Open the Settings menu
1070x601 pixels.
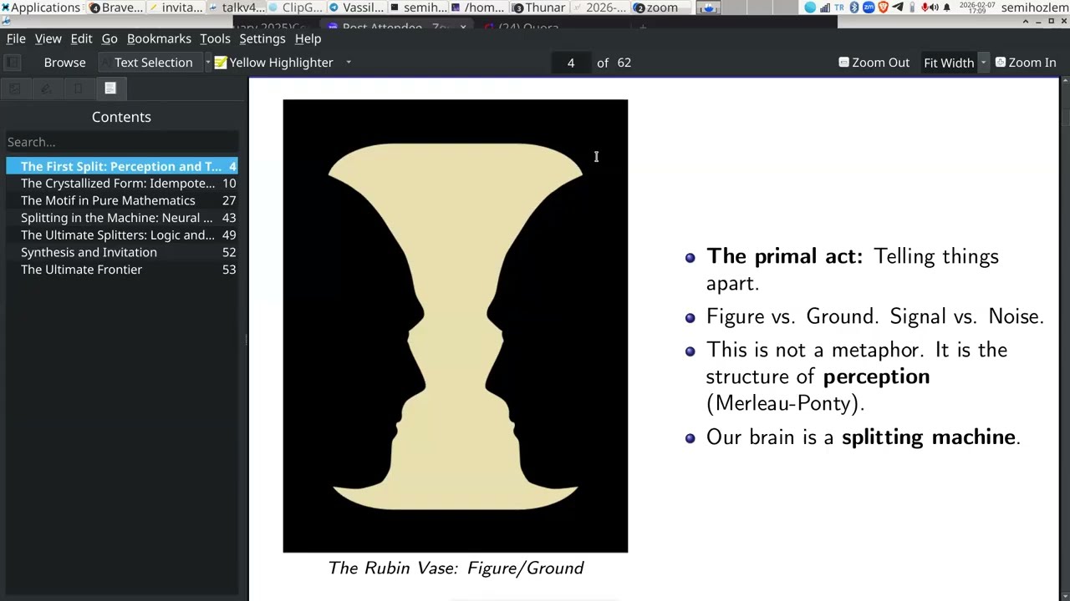pyautogui.click(x=262, y=38)
